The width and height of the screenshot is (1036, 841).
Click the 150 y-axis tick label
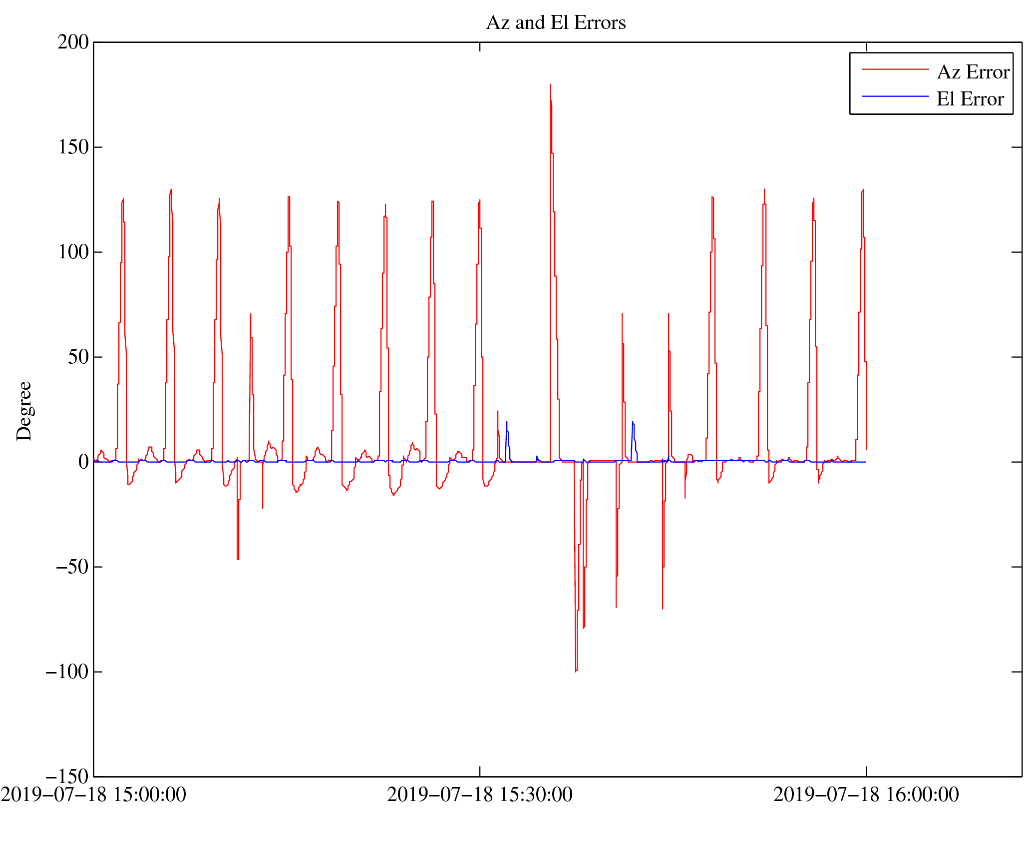[73, 147]
